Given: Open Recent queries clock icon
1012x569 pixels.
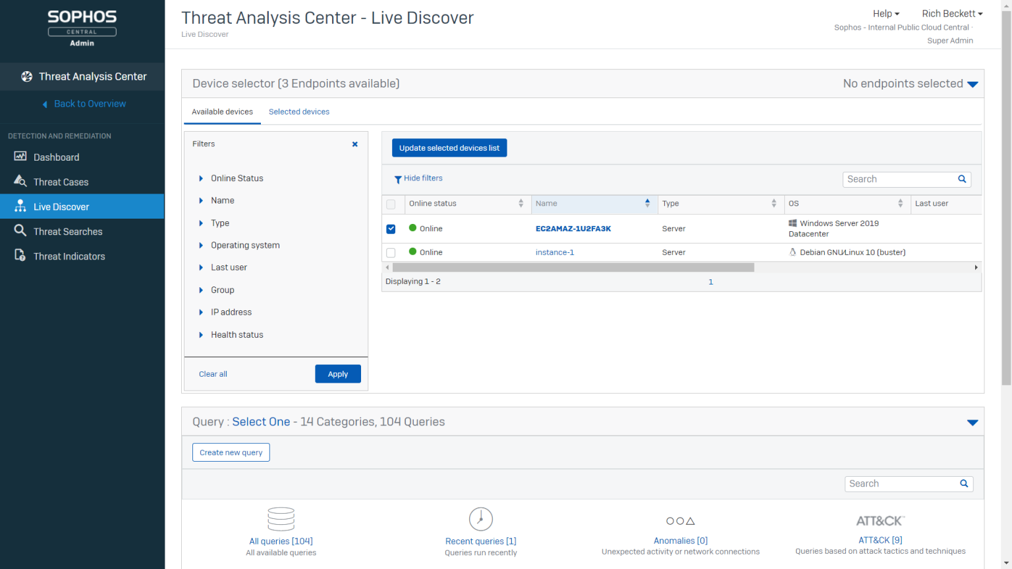Looking at the screenshot, I should click(x=480, y=518).
